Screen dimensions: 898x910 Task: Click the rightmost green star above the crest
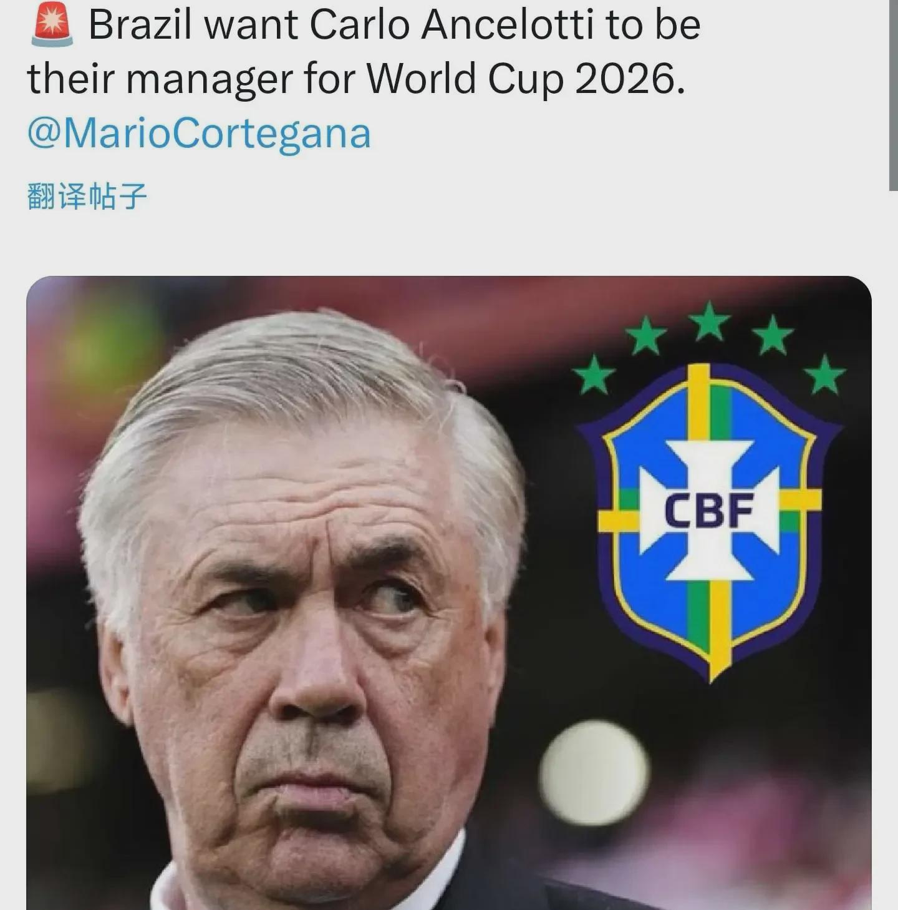tap(824, 374)
